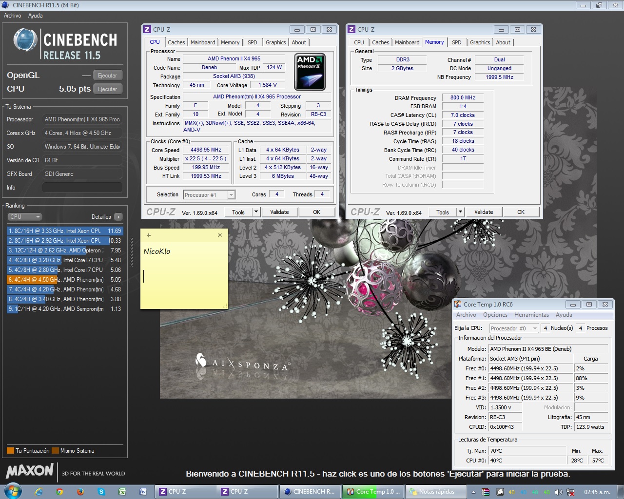This screenshot has width=624, height=499.
Task: Click the WinRAR books tray icon
Action: (486, 492)
